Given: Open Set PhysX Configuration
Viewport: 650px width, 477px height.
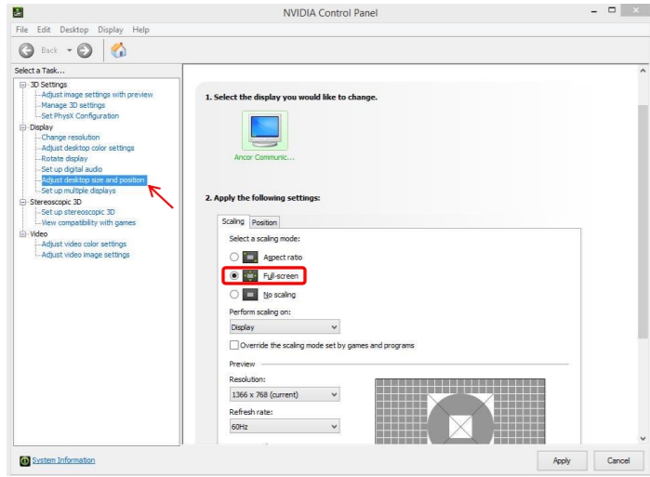Looking at the screenshot, I should tap(80, 116).
